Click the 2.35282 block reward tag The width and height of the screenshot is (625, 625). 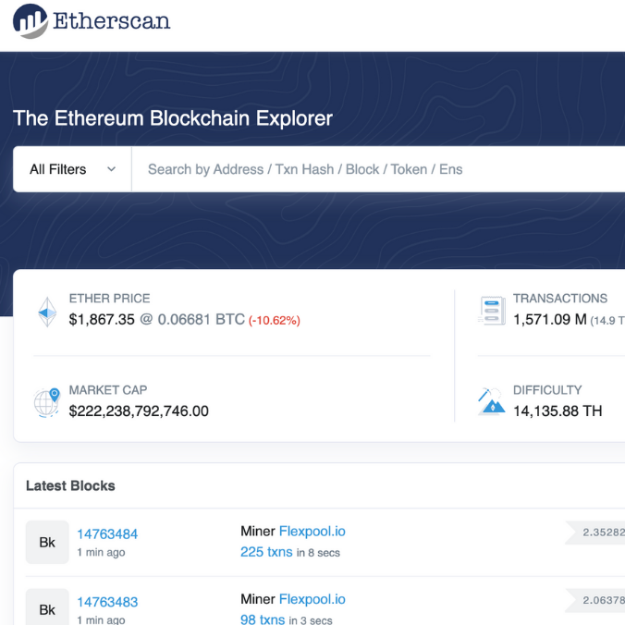(595, 533)
